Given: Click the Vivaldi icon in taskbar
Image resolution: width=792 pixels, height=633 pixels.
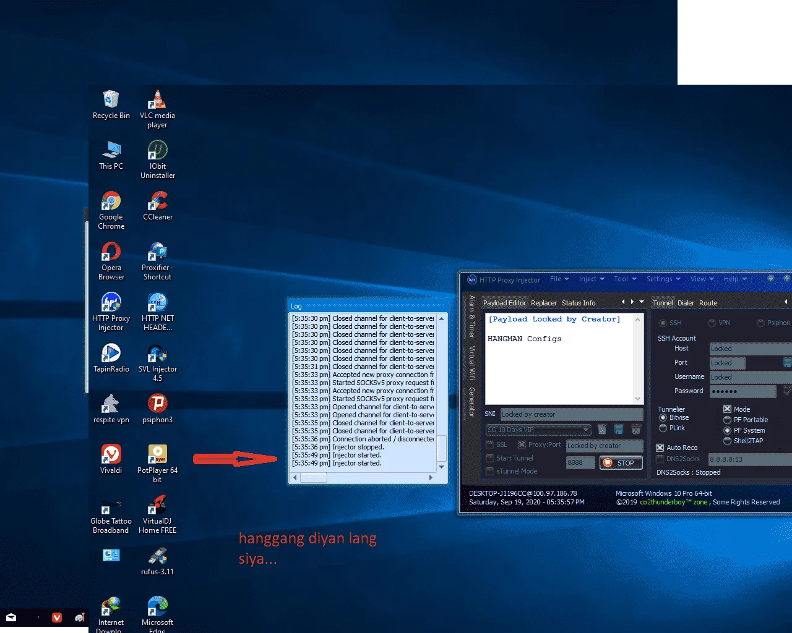Looking at the screenshot, I should (x=57, y=617).
